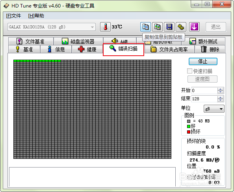Increase the 开始 value with up arrow
Screen dimensions: 234x192
pyautogui.click(x=220, y=89)
